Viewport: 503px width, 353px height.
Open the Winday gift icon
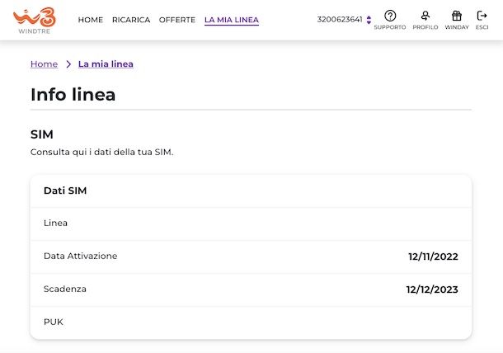[x=456, y=16]
